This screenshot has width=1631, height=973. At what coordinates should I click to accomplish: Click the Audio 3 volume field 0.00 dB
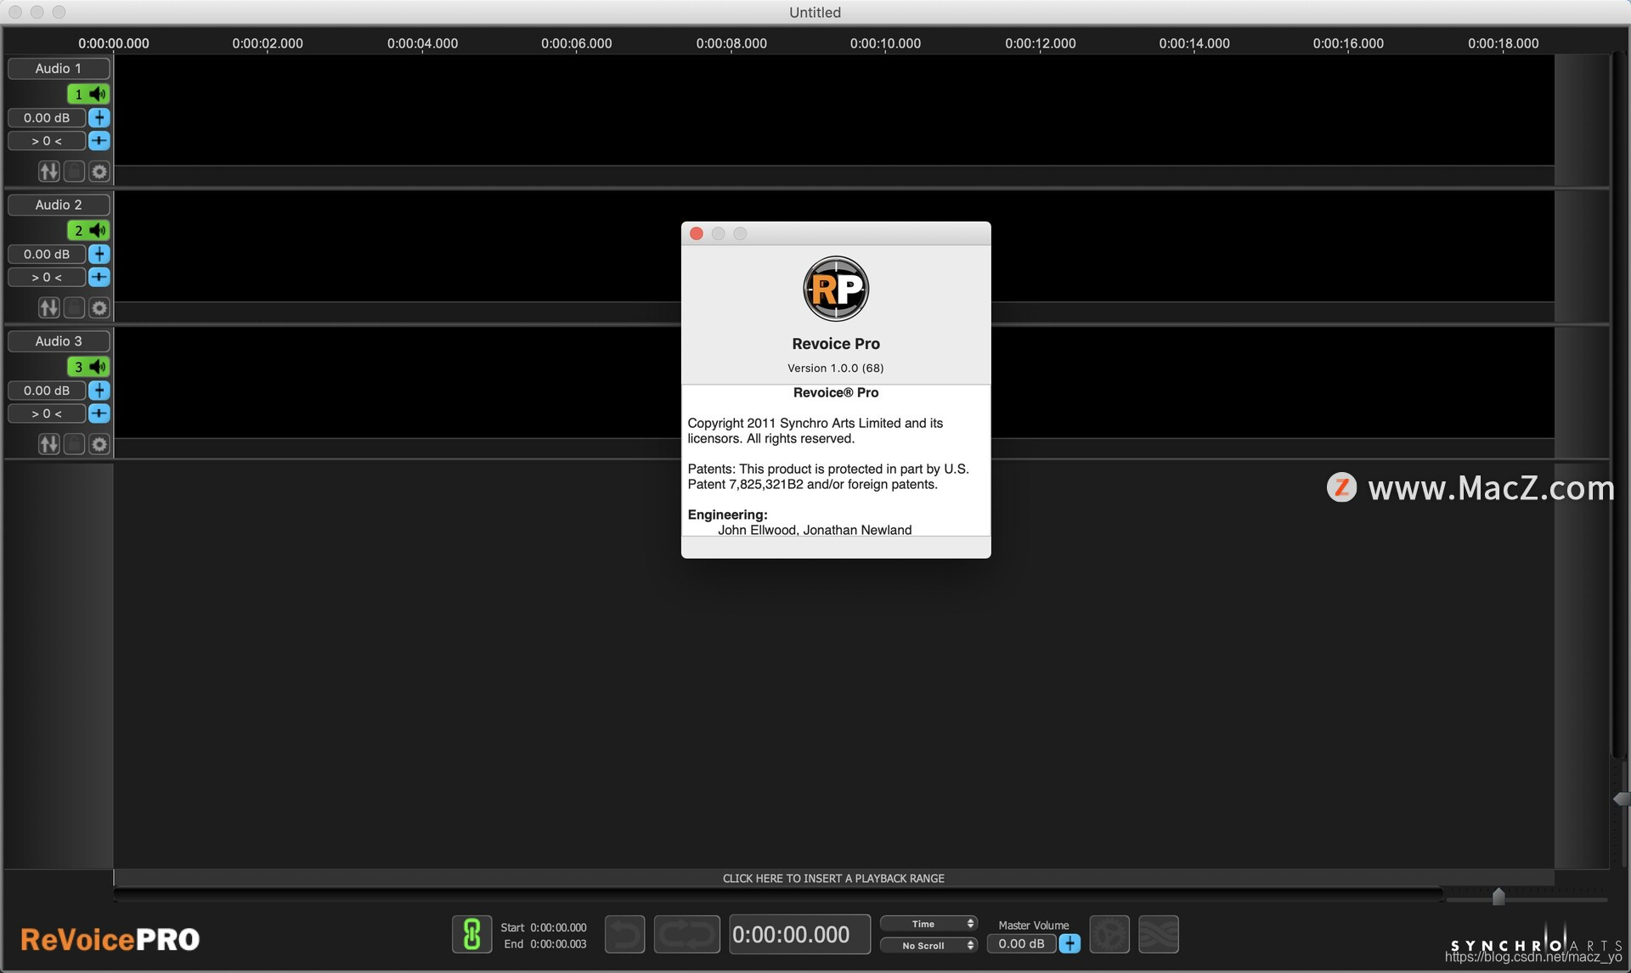(x=47, y=391)
